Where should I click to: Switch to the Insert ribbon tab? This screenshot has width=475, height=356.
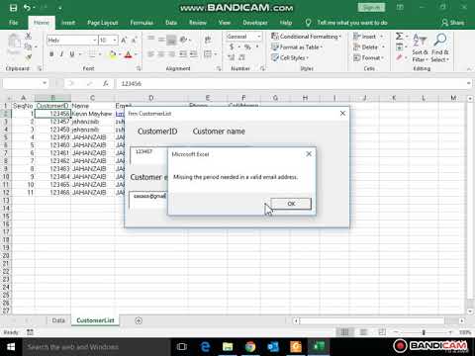(68, 23)
